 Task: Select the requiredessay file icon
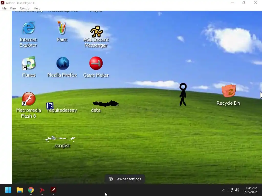(x=50, y=106)
